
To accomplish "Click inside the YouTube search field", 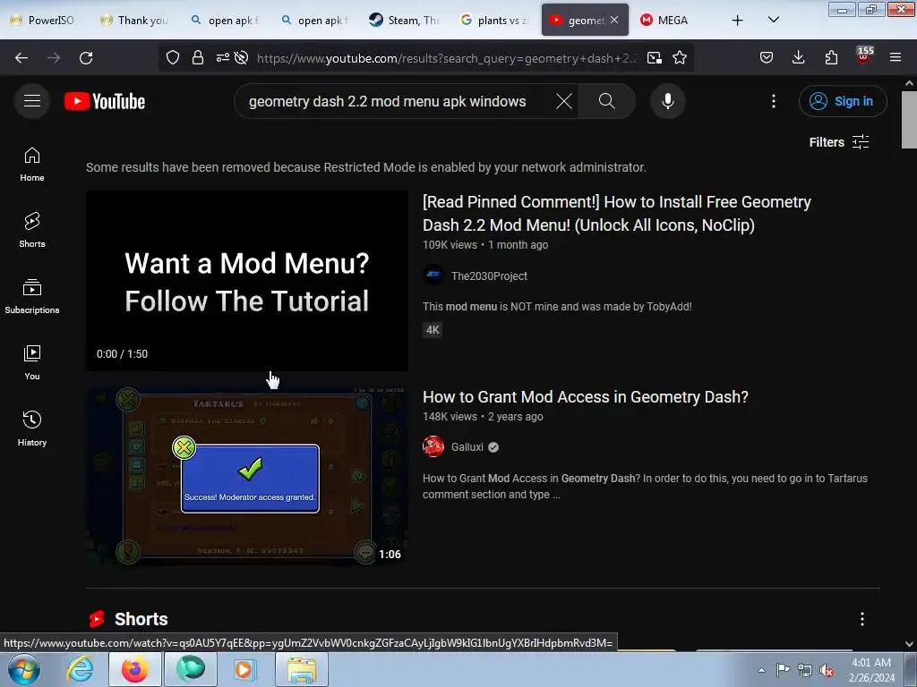I will point(387,101).
